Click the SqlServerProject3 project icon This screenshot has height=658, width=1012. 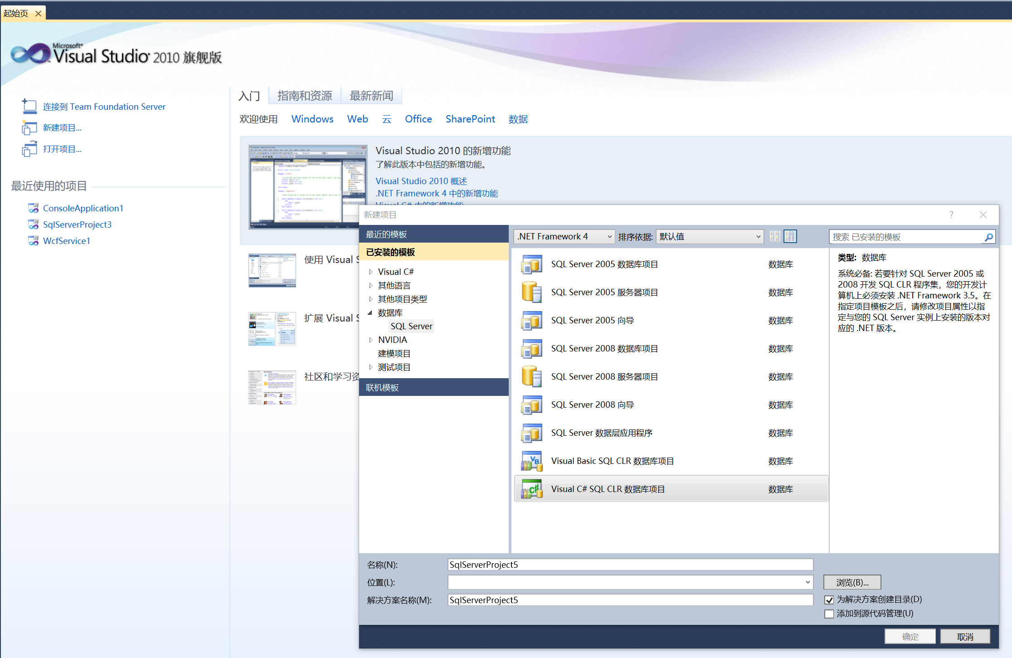tap(34, 224)
